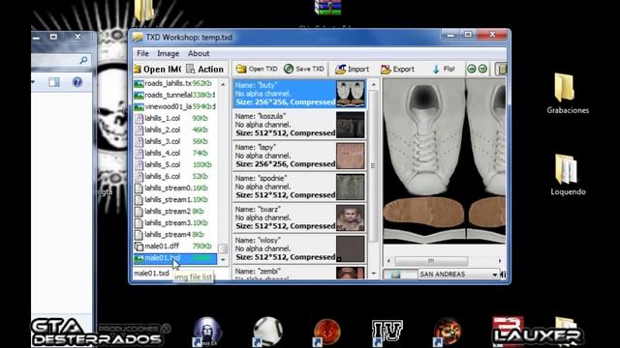Select the "zembi" texture entry
Image resolution: width=620 pixels, height=348 pixels.
point(299,273)
